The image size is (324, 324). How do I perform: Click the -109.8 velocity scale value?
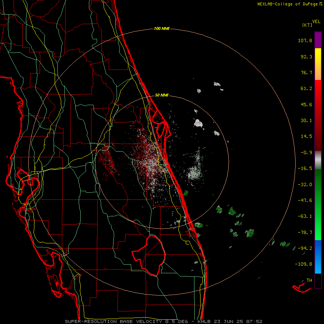coord(303,264)
